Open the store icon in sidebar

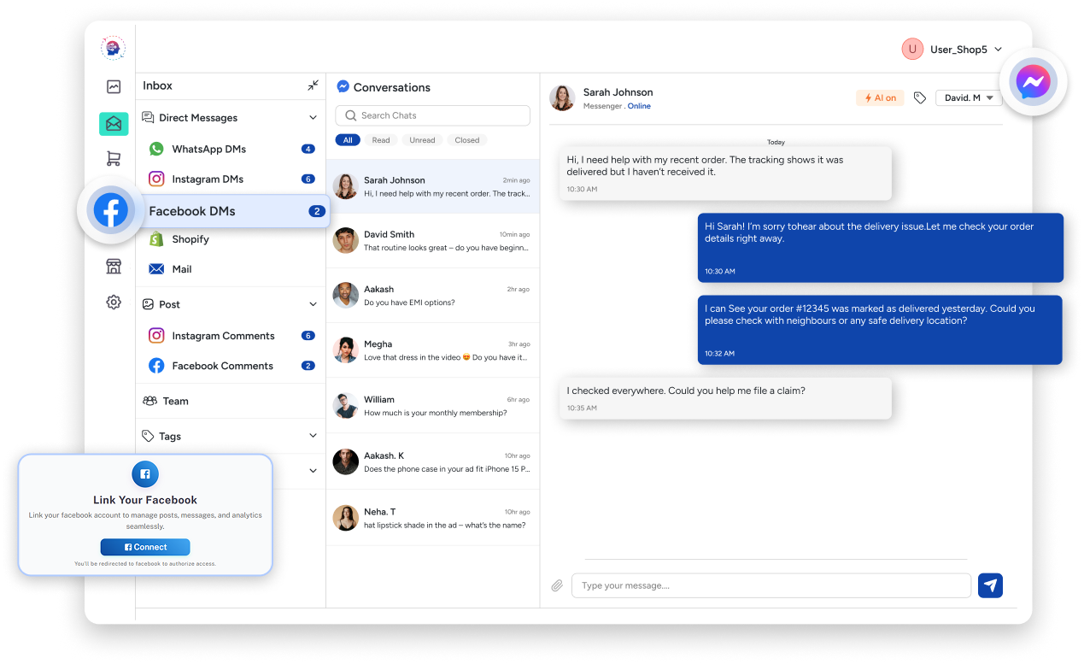114,266
